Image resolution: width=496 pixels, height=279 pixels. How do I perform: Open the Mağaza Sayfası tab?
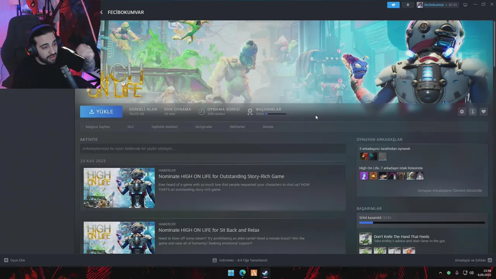point(98,127)
